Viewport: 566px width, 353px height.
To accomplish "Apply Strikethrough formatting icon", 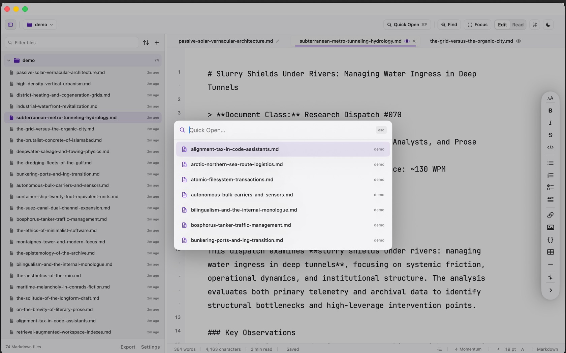I will [x=550, y=135].
